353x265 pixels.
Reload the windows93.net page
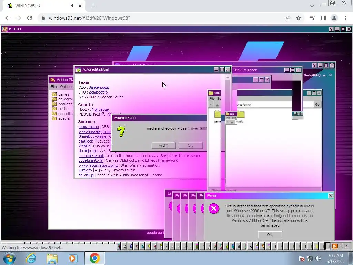pyautogui.click(x=30, y=18)
